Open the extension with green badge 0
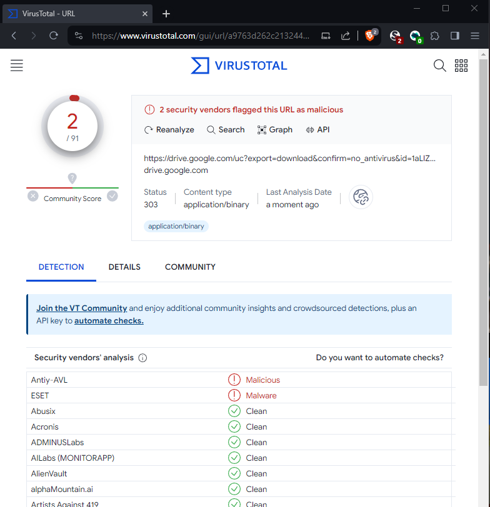This screenshot has width=490, height=507. (416, 36)
